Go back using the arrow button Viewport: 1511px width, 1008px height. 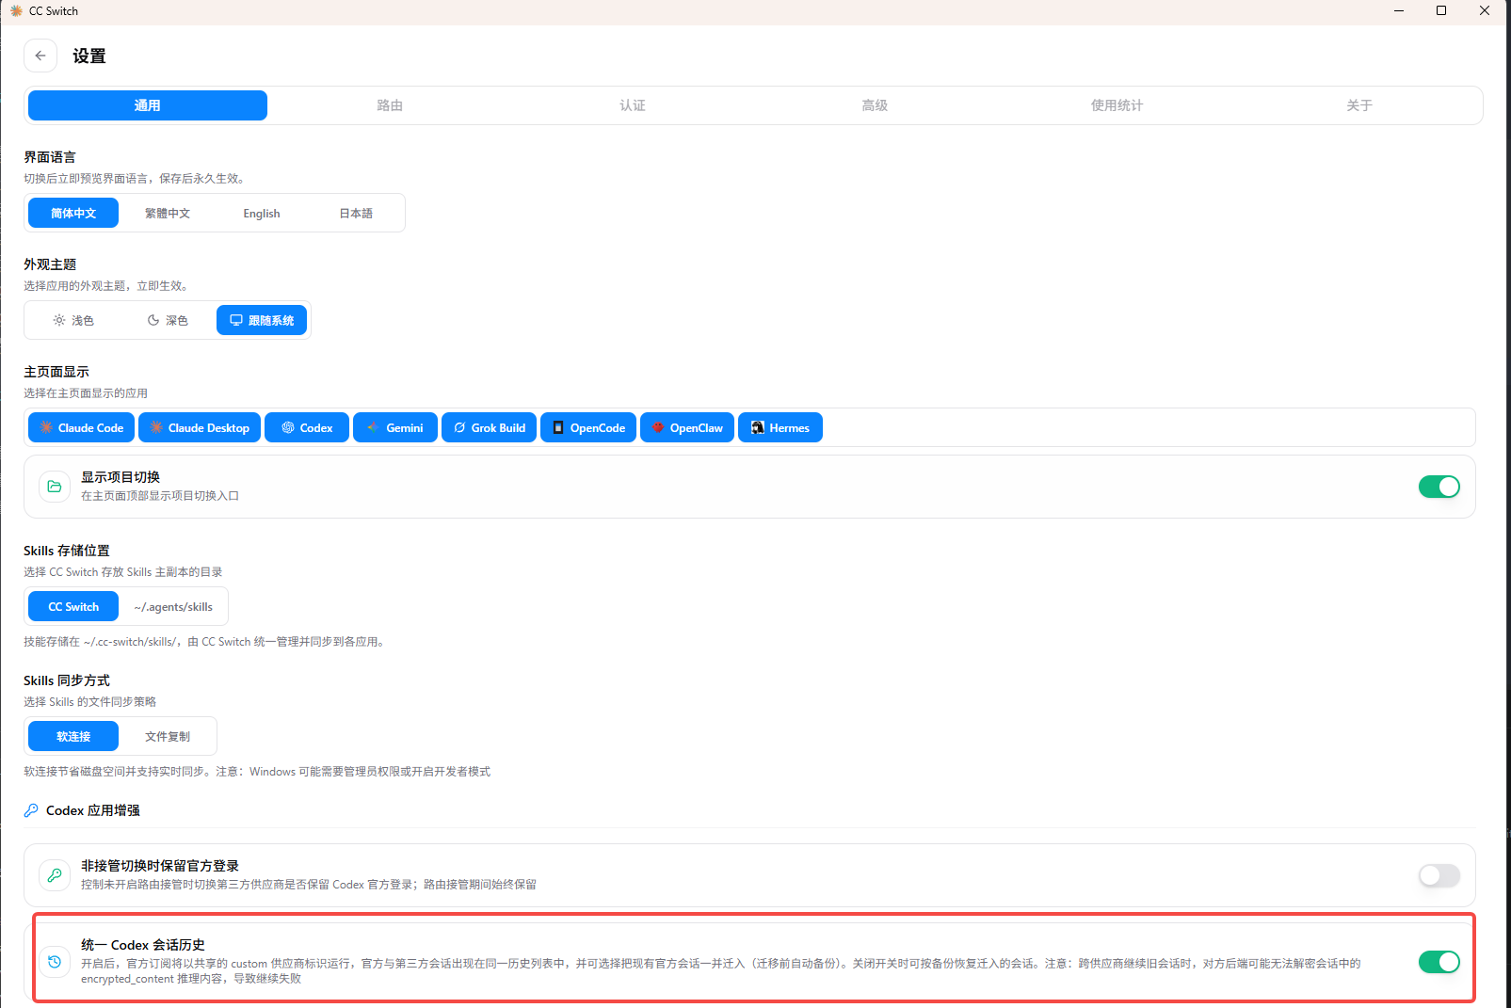(x=40, y=56)
